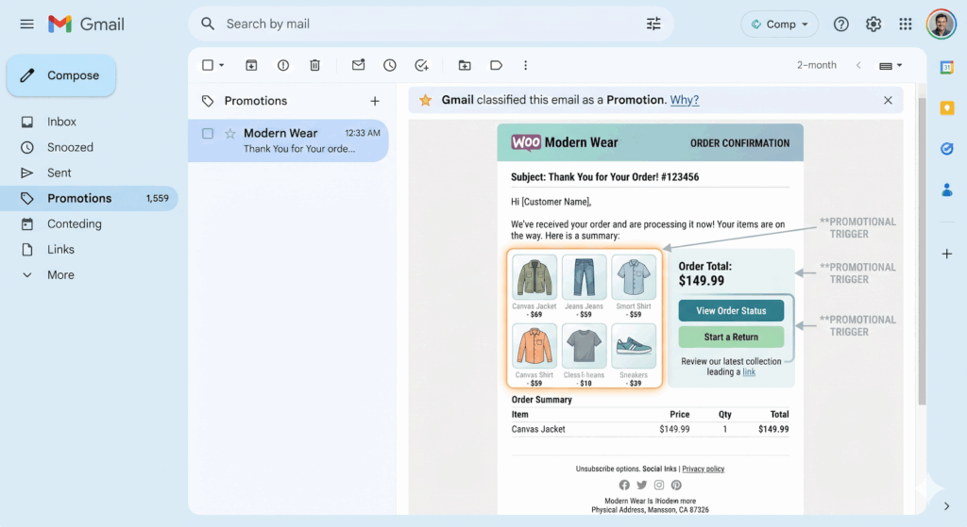Open Help support icon
967x527 pixels.
(x=840, y=24)
